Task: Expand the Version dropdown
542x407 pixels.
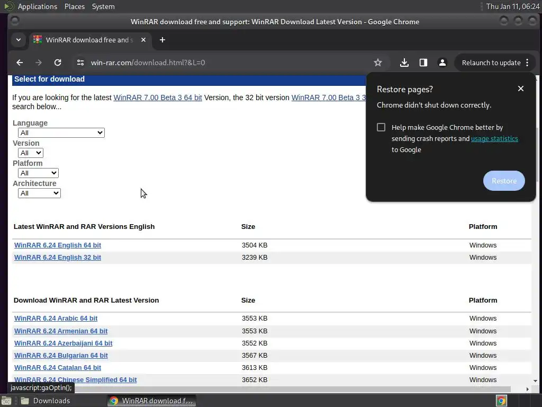Action: 30,153
